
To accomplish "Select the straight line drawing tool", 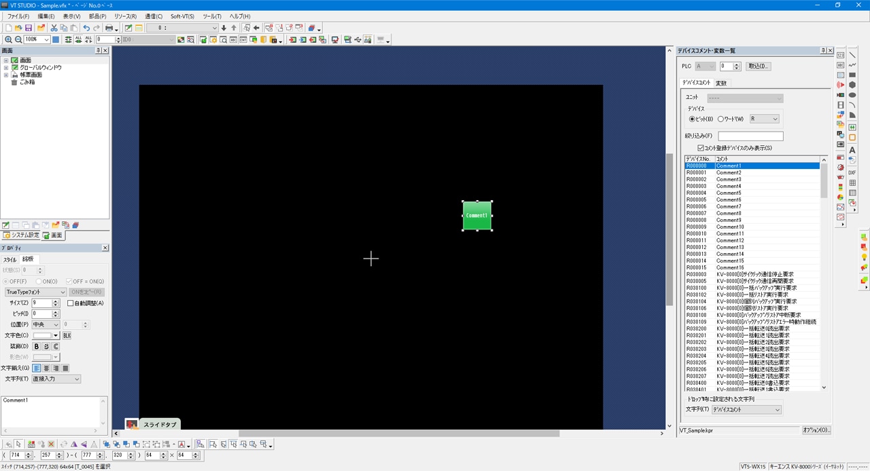I will [852, 55].
